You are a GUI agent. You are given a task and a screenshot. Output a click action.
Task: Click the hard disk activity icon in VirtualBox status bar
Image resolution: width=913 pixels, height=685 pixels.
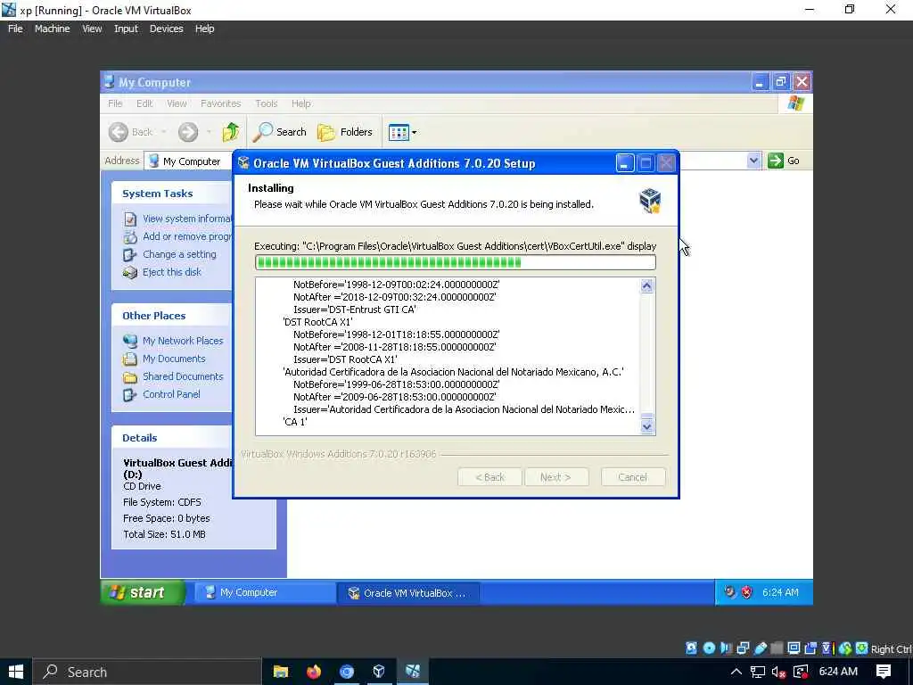point(691,648)
